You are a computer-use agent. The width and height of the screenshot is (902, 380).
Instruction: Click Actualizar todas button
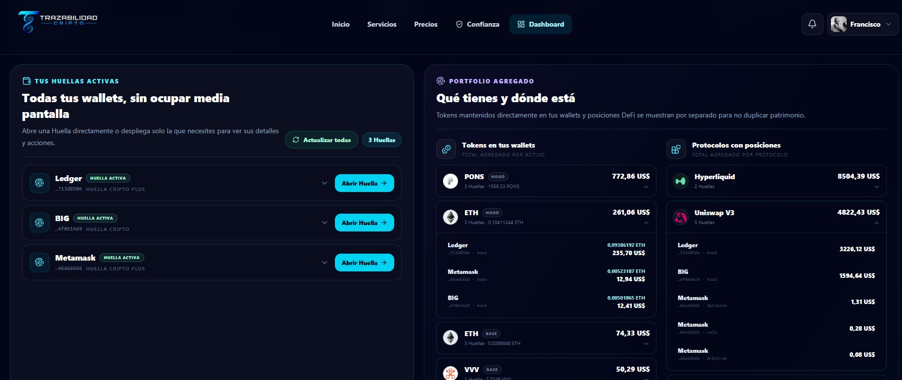point(322,140)
